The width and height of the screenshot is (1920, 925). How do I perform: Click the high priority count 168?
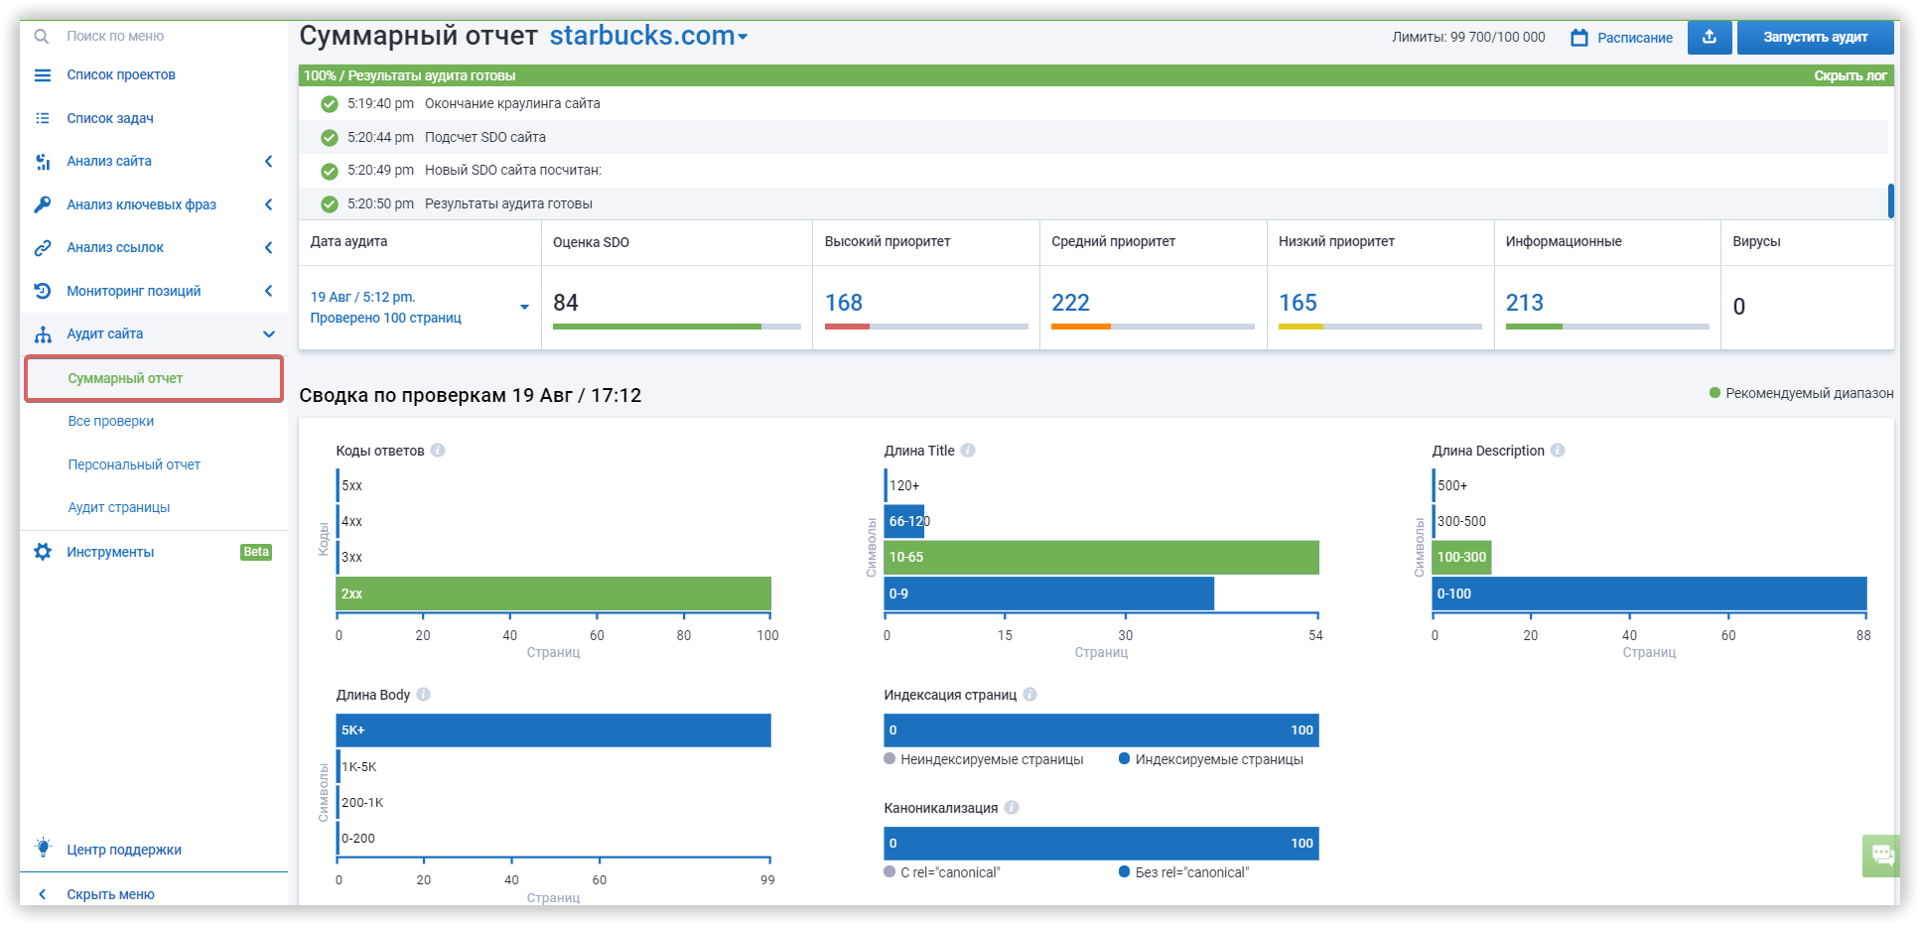[x=844, y=303]
